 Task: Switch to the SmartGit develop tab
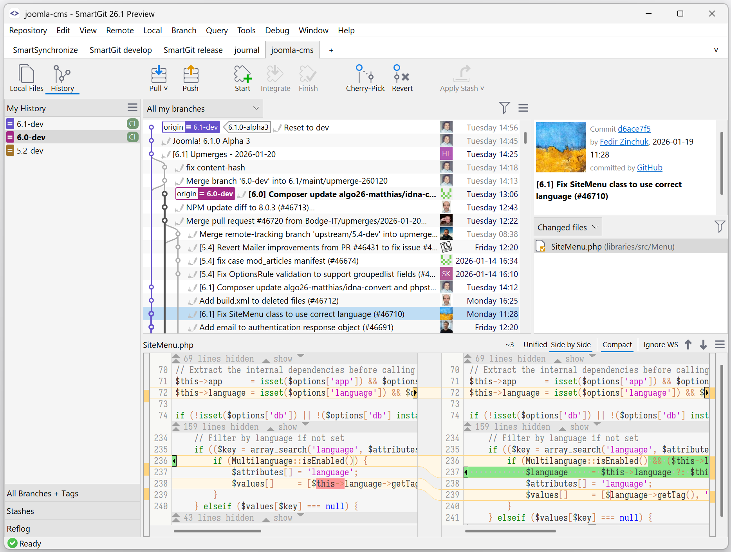[x=121, y=50]
